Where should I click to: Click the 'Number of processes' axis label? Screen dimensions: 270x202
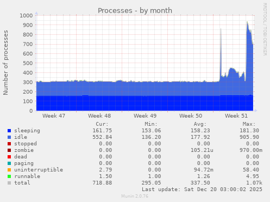click(x=6, y=63)
